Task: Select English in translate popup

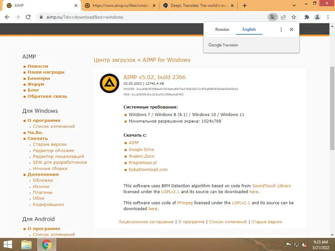Action: point(249,29)
